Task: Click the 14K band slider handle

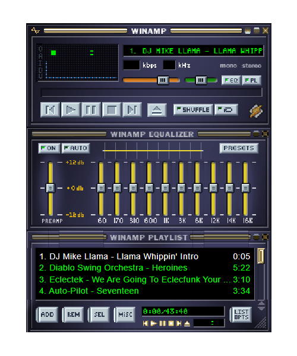Action: point(229,188)
